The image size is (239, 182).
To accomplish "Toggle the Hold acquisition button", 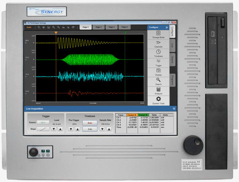I will tap(29, 27).
